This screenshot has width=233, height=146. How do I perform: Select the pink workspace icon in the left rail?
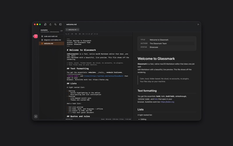pyautogui.click(x=36, y=36)
